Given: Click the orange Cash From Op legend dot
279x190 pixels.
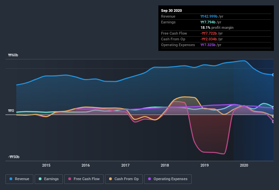Looking at the screenshot, I should 111,179.
